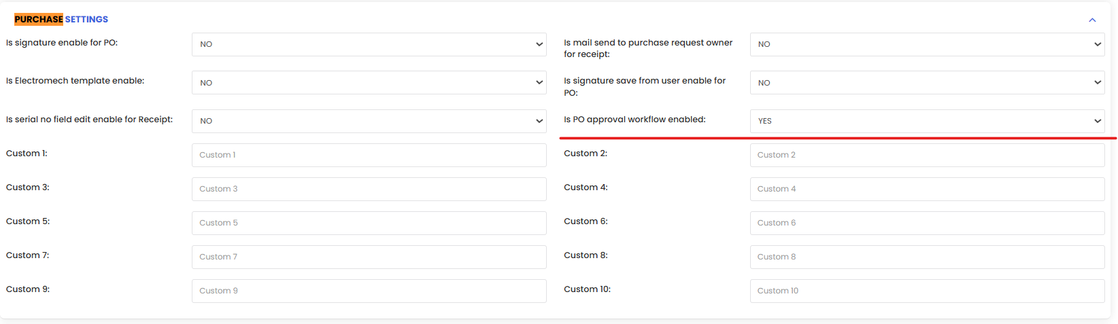The height and width of the screenshot is (324, 1118).
Task: Click the Purchase Settings heading
Action: pos(61,19)
